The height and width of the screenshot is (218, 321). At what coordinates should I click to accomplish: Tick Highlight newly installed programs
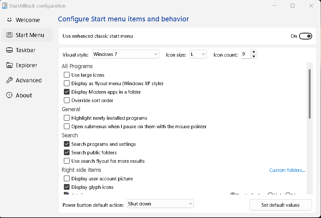coord(67,118)
